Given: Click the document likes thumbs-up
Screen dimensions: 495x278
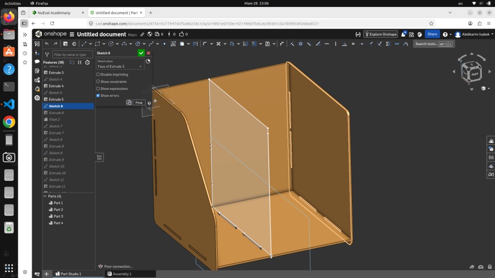Looking at the screenshot, I should [x=182, y=34].
